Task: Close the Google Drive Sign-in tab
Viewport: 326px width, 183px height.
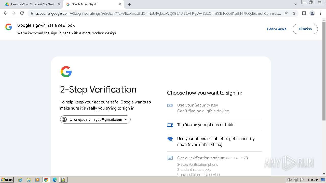Action: pos(120,4)
